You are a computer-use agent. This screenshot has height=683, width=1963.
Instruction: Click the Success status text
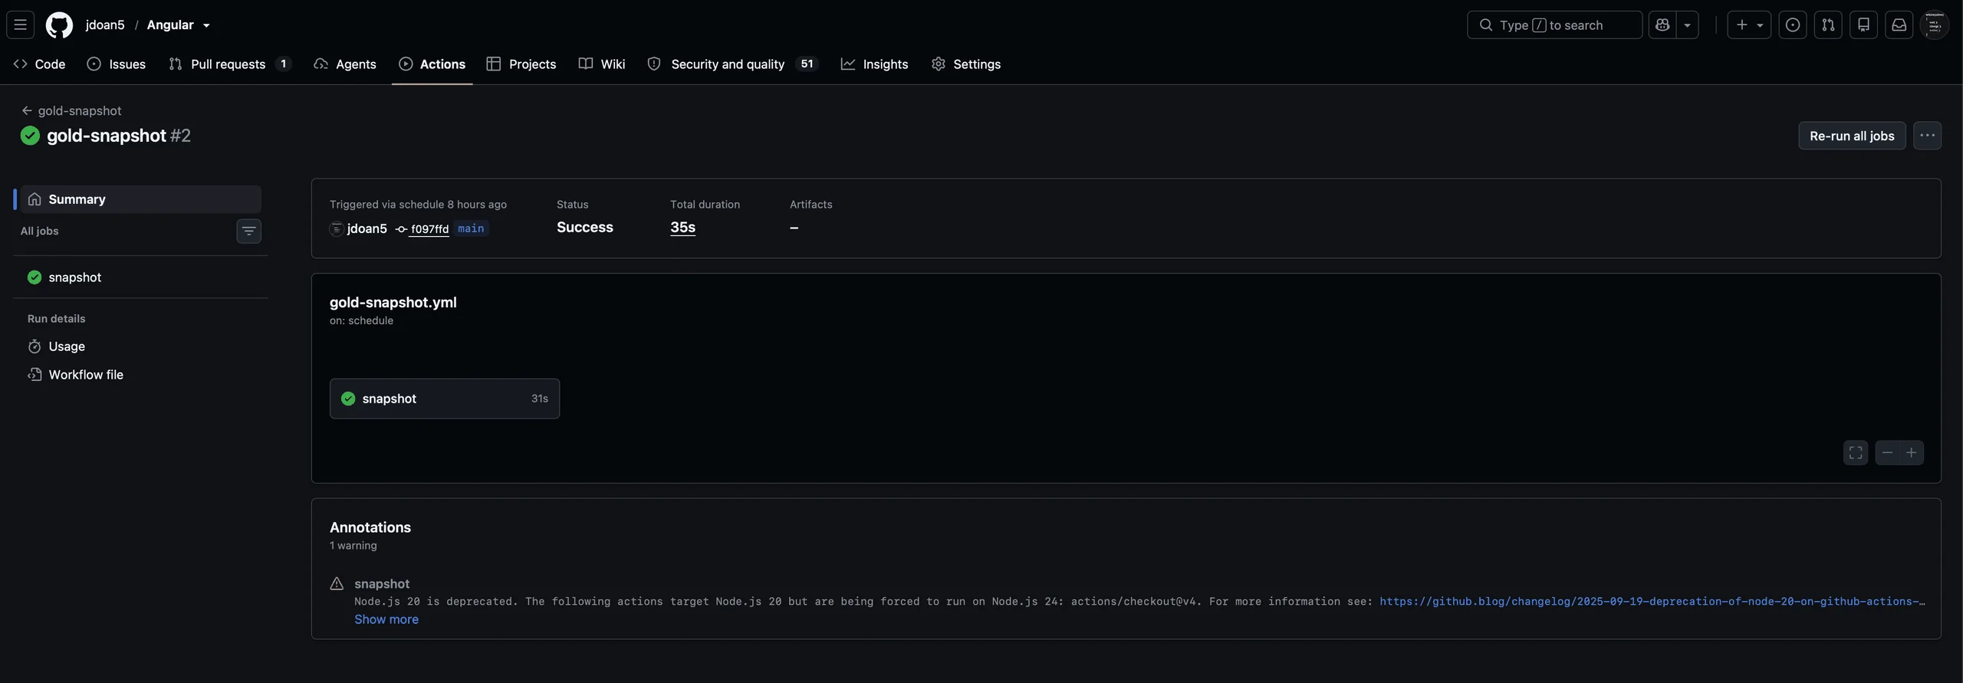pos(585,227)
